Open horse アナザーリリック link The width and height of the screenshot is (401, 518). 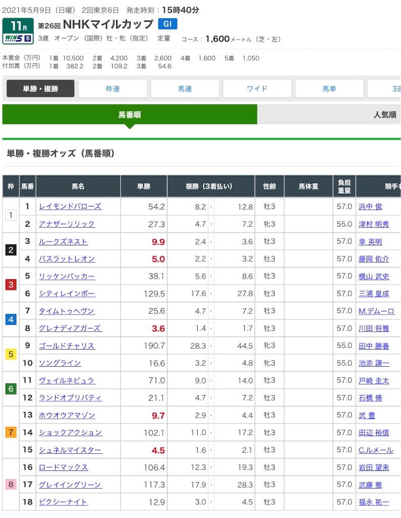67,224
